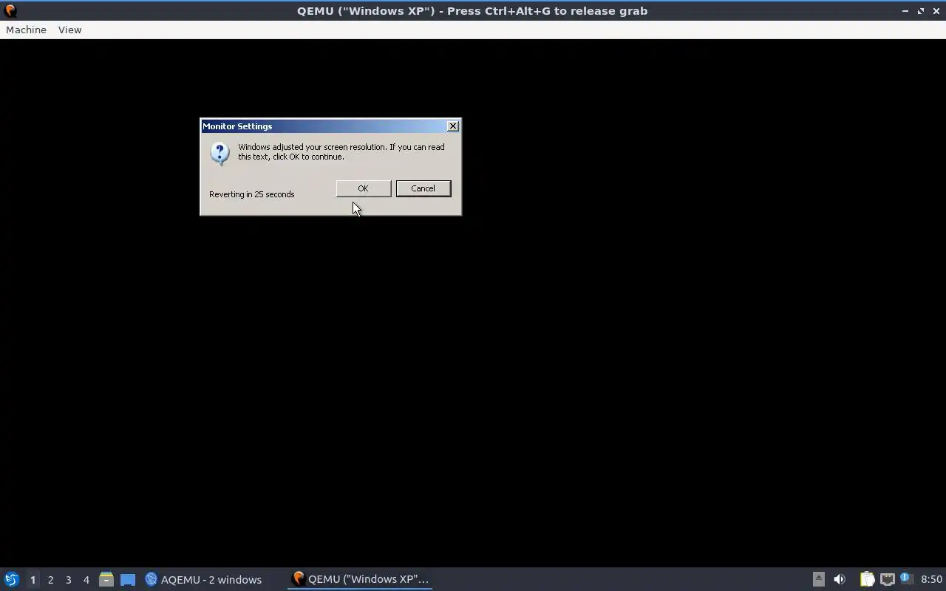Open the volume control tray icon
This screenshot has height=591, width=946.
pyautogui.click(x=840, y=579)
